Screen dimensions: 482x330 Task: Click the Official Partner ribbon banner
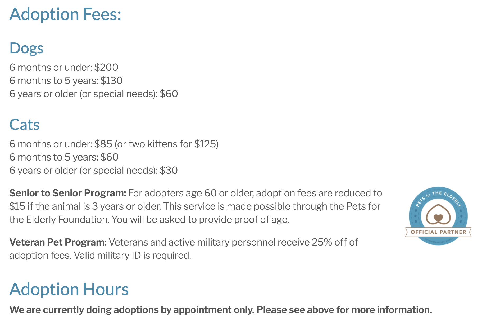(438, 232)
